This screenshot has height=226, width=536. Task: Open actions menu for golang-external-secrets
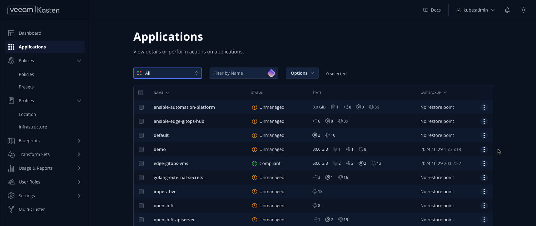pyautogui.click(x=484, y=178)
